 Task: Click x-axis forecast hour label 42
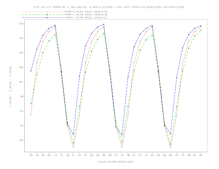pos(116,155)
